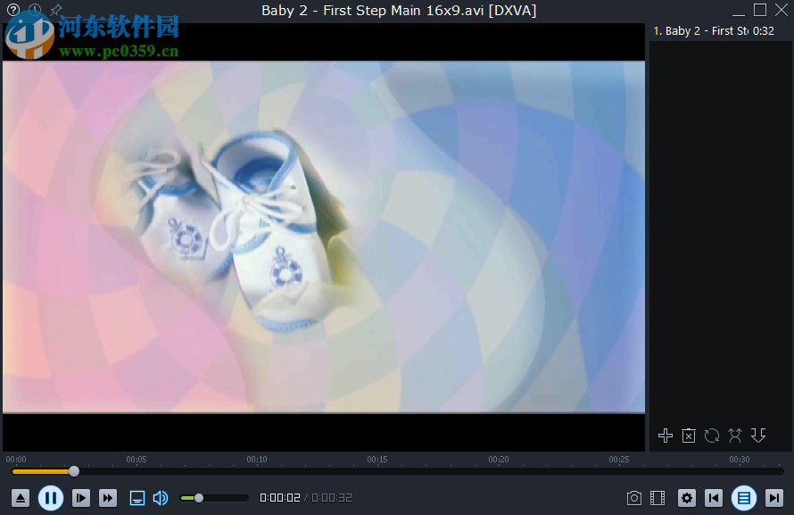Click the 0:00:32 total duration display
This screenshot has height=515, width=794.
[332, 498]
